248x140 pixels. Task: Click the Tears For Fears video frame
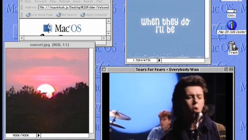tap(168, 106)
